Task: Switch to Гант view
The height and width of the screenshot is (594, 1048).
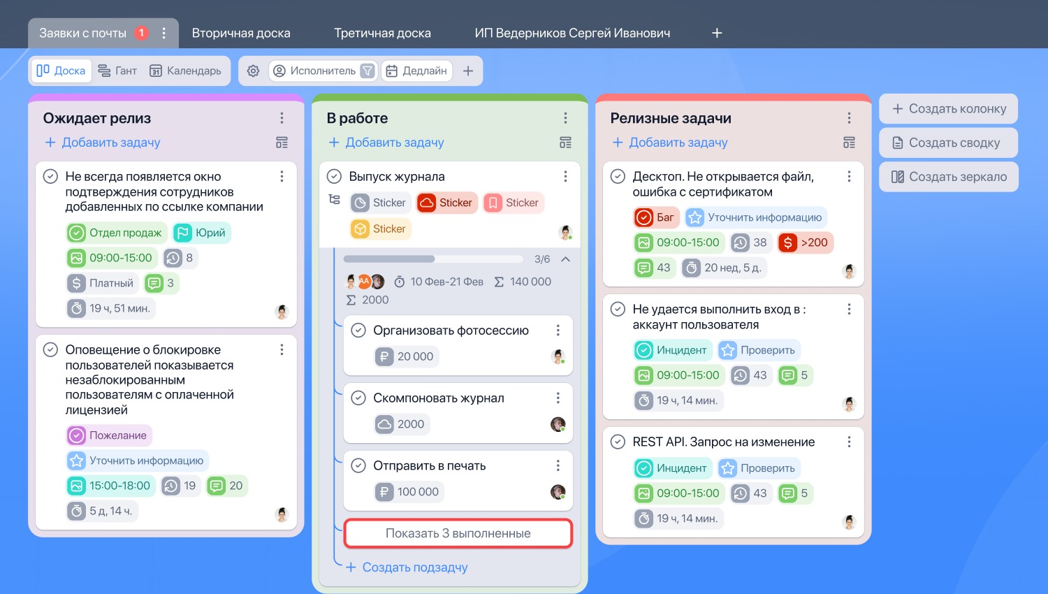Action: [x=117, y=71]
